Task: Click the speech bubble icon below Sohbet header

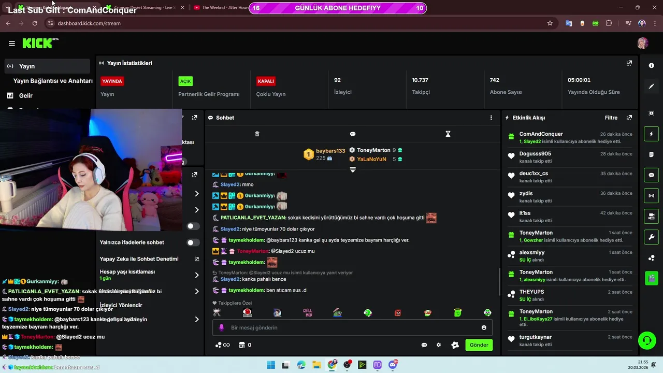Action: [x=353, y=134]
